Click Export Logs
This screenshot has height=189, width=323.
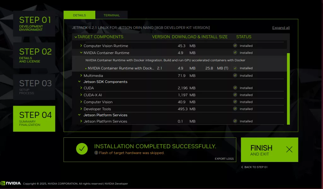(x=224, y=158)
